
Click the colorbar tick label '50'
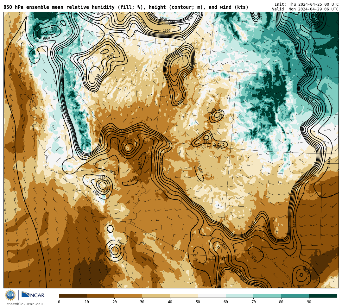(198, 302)
